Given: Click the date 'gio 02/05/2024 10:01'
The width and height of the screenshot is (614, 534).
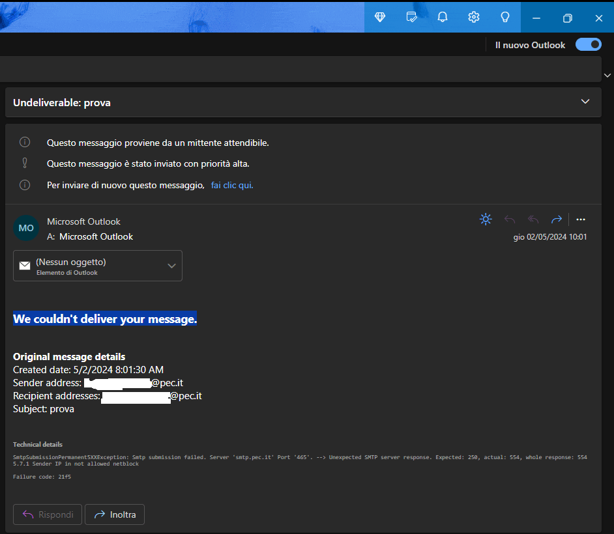Looking at the screenshot, I should tap(550, 236).
